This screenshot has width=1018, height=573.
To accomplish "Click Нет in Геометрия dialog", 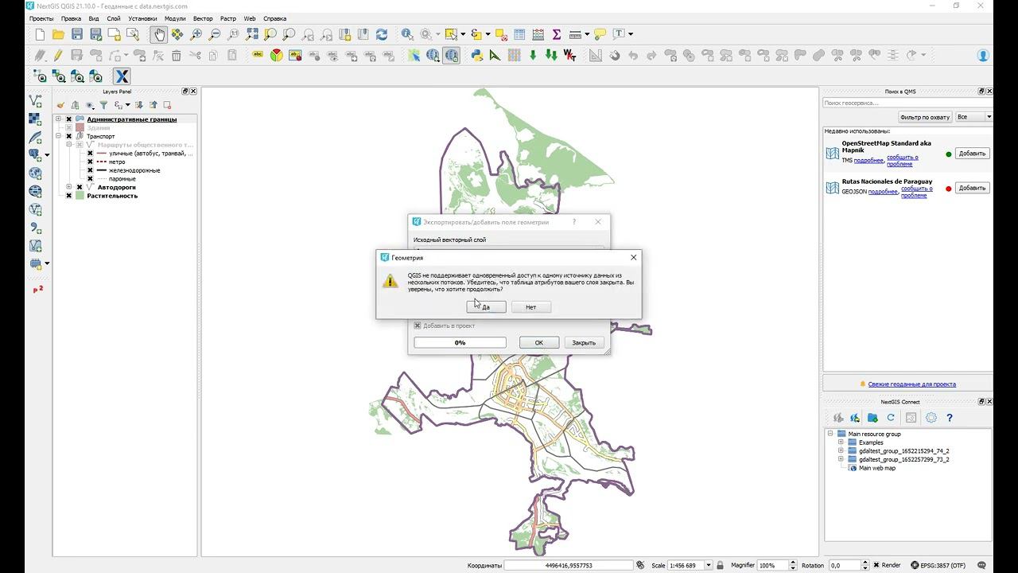I will click(530, 307).
